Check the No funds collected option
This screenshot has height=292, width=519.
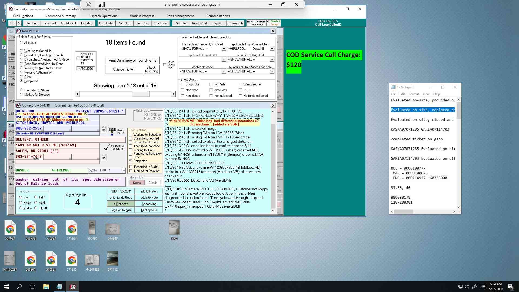point(240,96)
